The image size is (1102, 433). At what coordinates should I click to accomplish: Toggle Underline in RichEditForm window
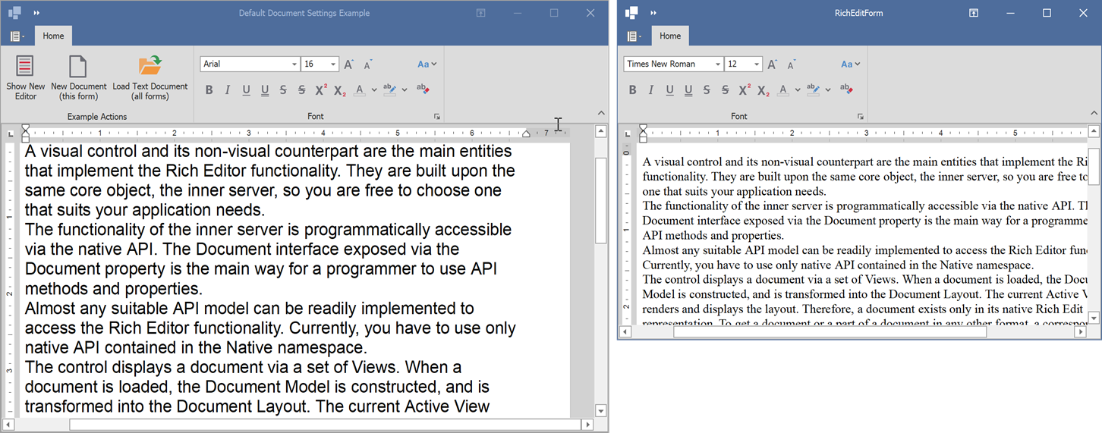pos(669,89)
